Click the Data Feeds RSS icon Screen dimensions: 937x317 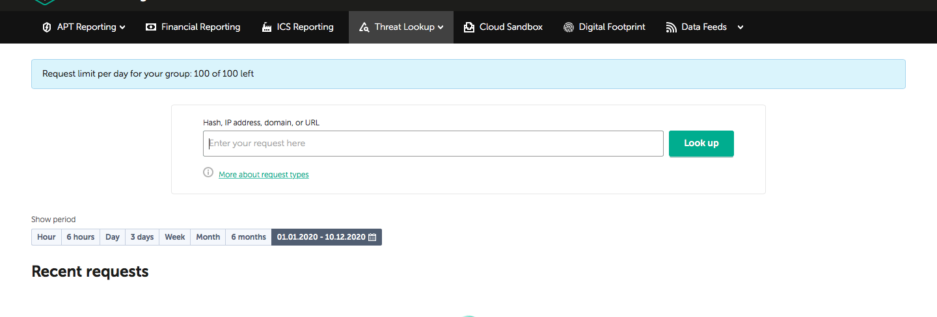click(x=672, y=27)
